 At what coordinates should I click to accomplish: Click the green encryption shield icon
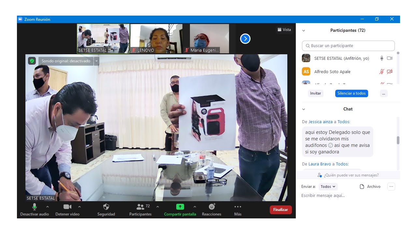[x=32, y=61]
